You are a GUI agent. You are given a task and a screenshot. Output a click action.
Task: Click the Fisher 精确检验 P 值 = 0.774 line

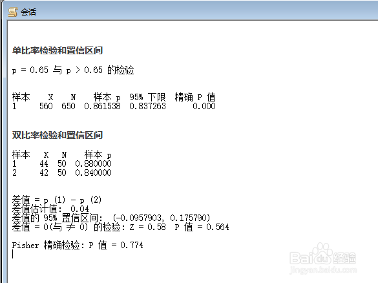(78, 245)
